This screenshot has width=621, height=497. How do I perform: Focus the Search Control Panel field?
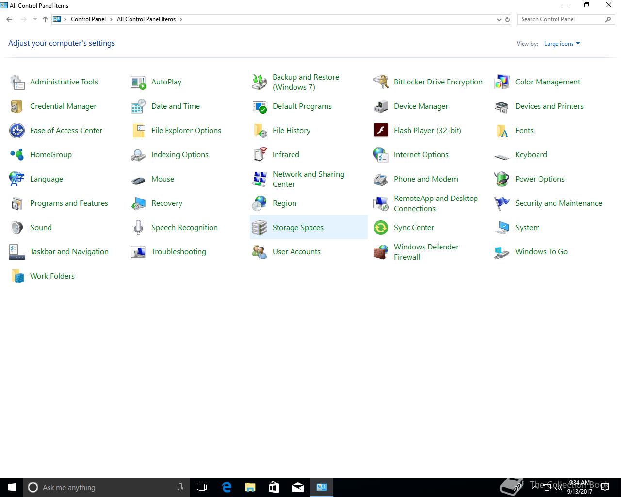pyautogui.click(x=566, y=19)
